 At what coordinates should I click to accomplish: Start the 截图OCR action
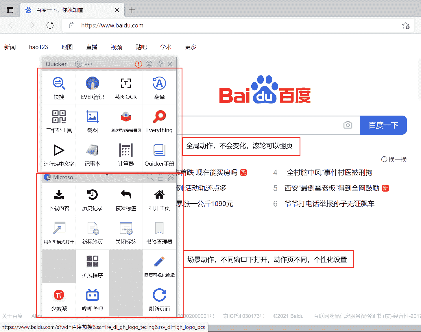[x=126, y=88]
